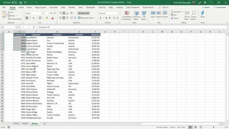The width and height of the screenshot is (229, 129).
Task: Add a new sheet with plus icon
Action: click(44, 124)
